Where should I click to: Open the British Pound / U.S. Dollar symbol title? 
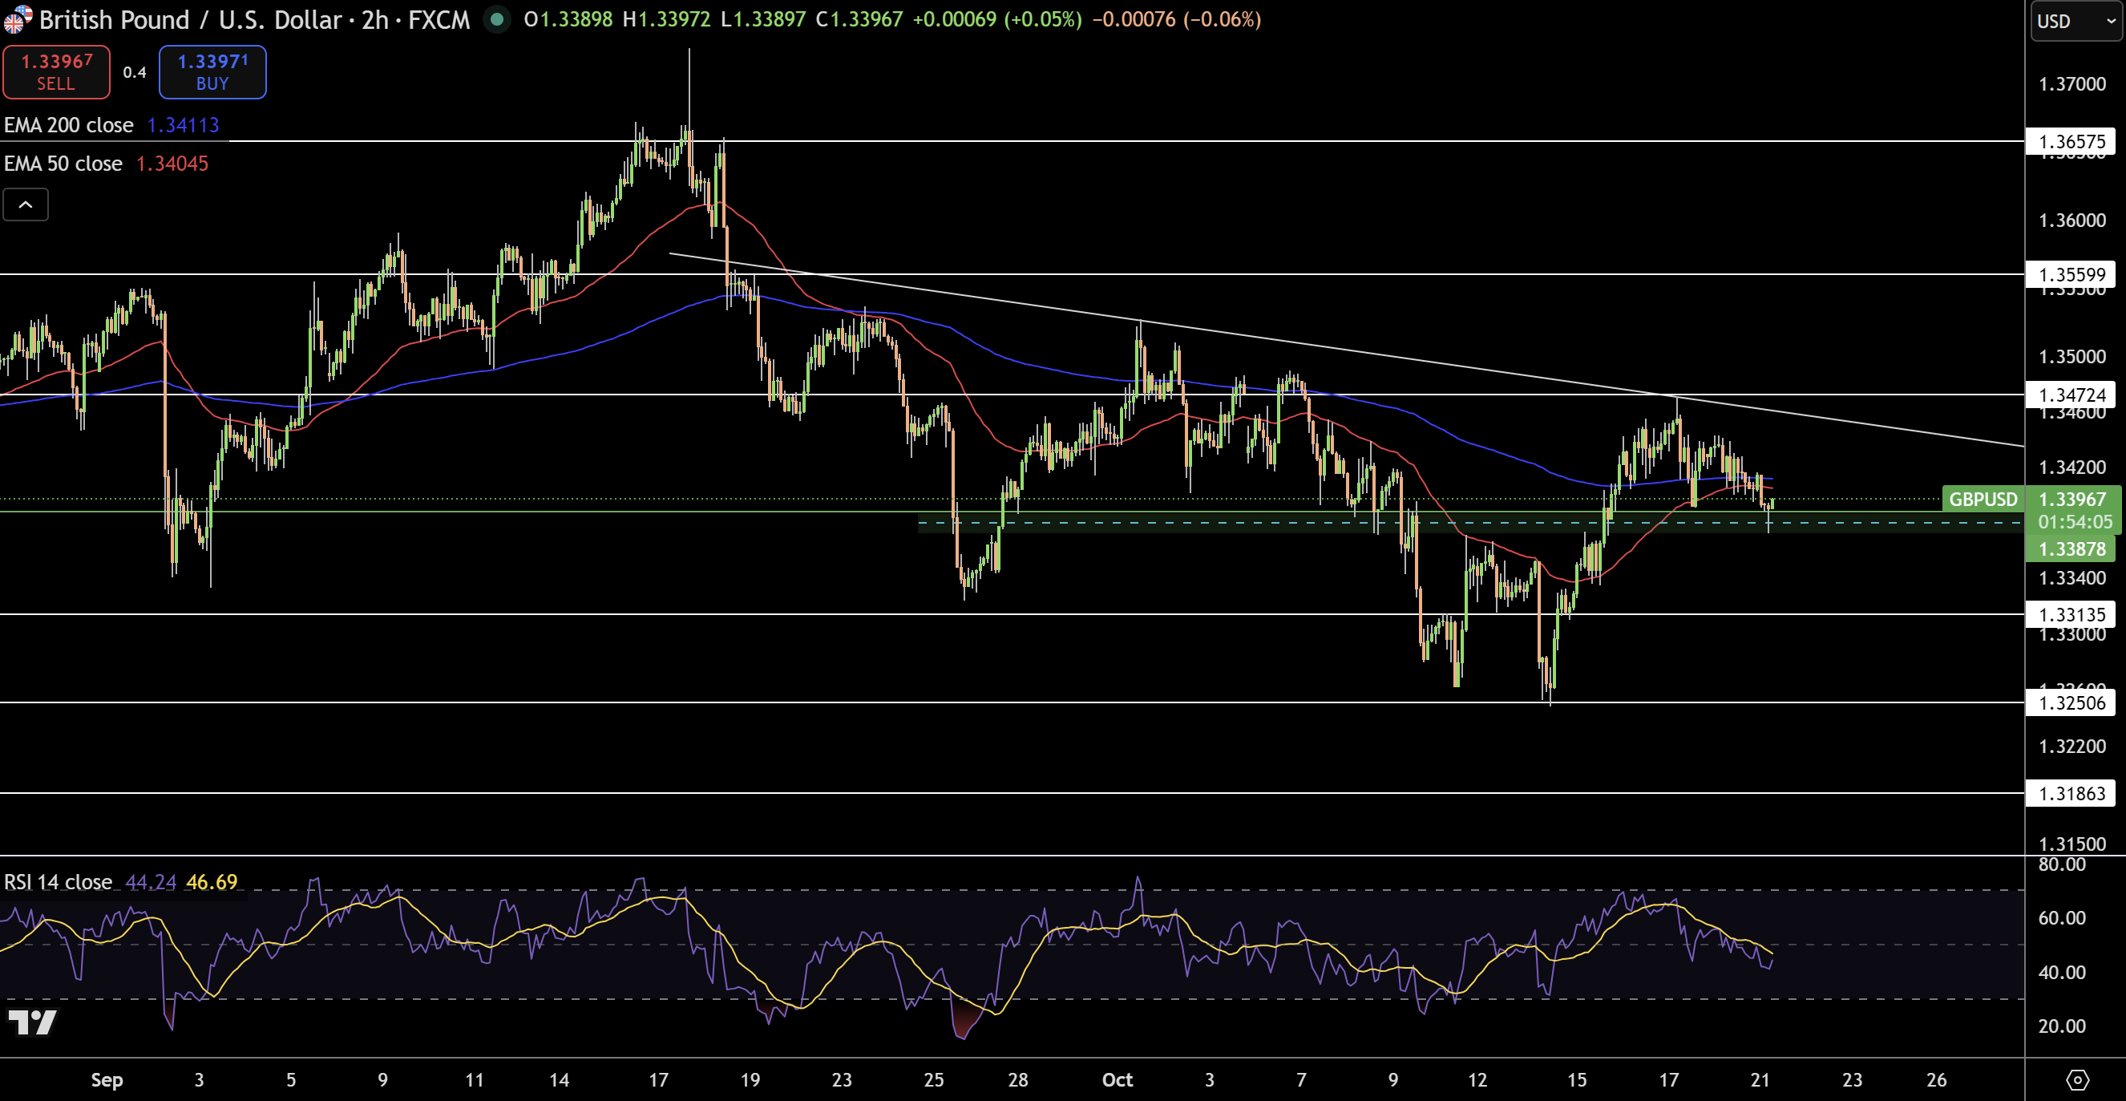tap(190, 19)
